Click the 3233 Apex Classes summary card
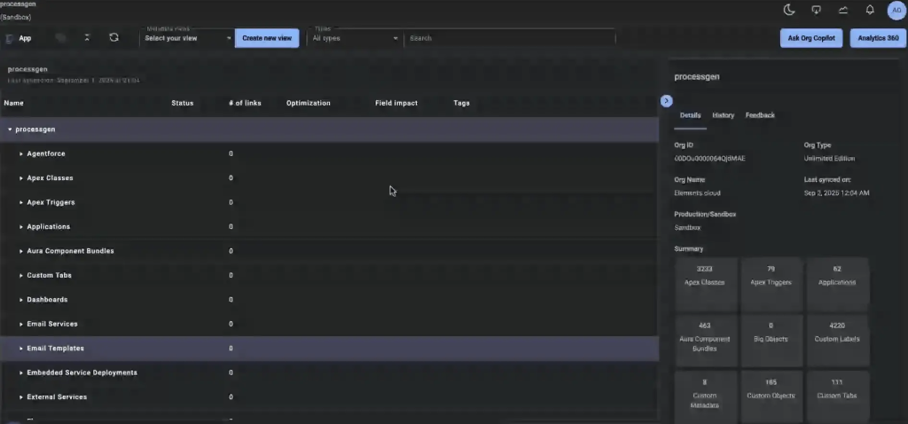Image resolution: width=908 pixels, height=424 pixels. (x=705, y=285)
